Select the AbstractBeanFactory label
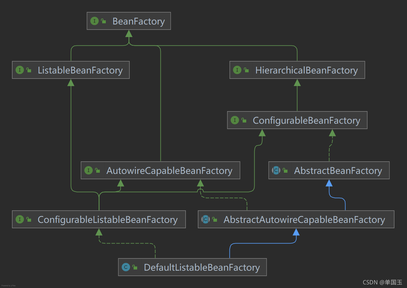 pos(338,171)
